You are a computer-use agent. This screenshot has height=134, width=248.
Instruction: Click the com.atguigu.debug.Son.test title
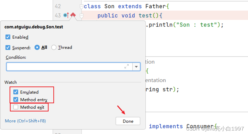34,27
